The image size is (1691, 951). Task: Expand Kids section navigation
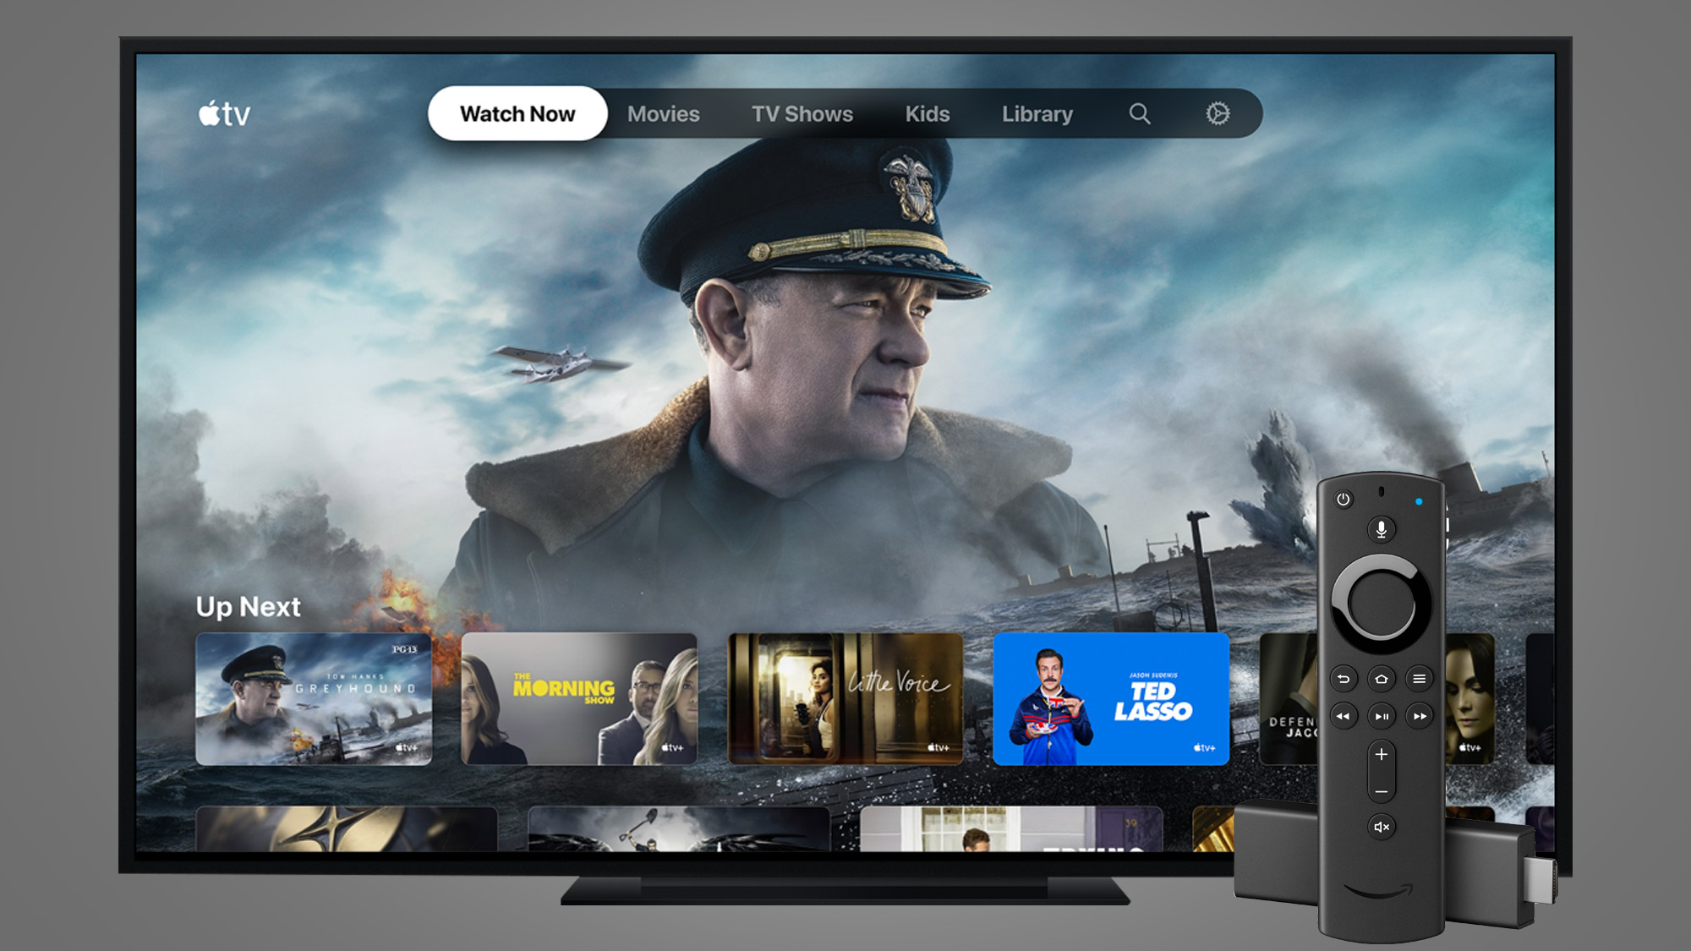click(926, 114)
